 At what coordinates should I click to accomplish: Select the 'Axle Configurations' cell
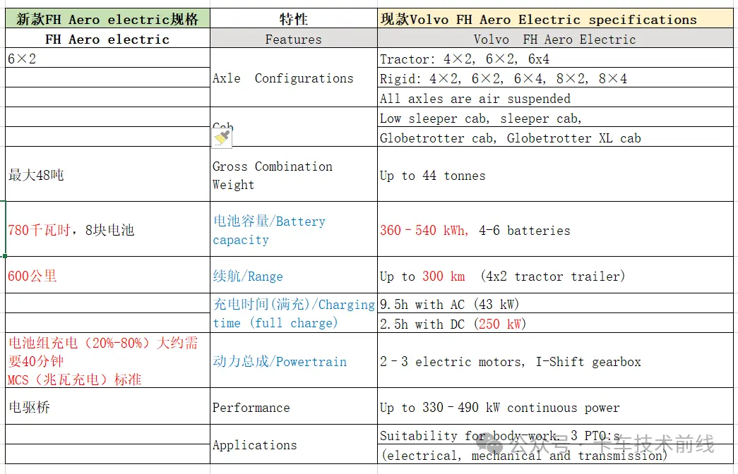tap(294, 78)
